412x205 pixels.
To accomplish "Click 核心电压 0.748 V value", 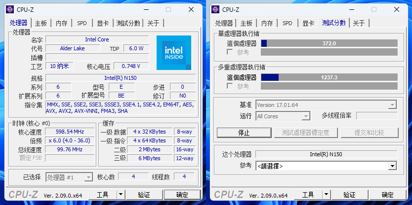I will pyautogui.click(x=131, y=66).
